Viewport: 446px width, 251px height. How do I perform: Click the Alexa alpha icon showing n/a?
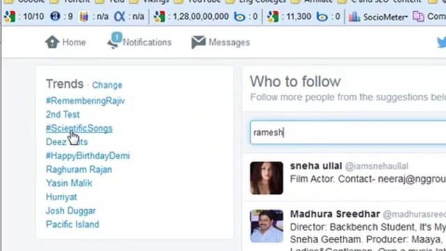[119, 17]
